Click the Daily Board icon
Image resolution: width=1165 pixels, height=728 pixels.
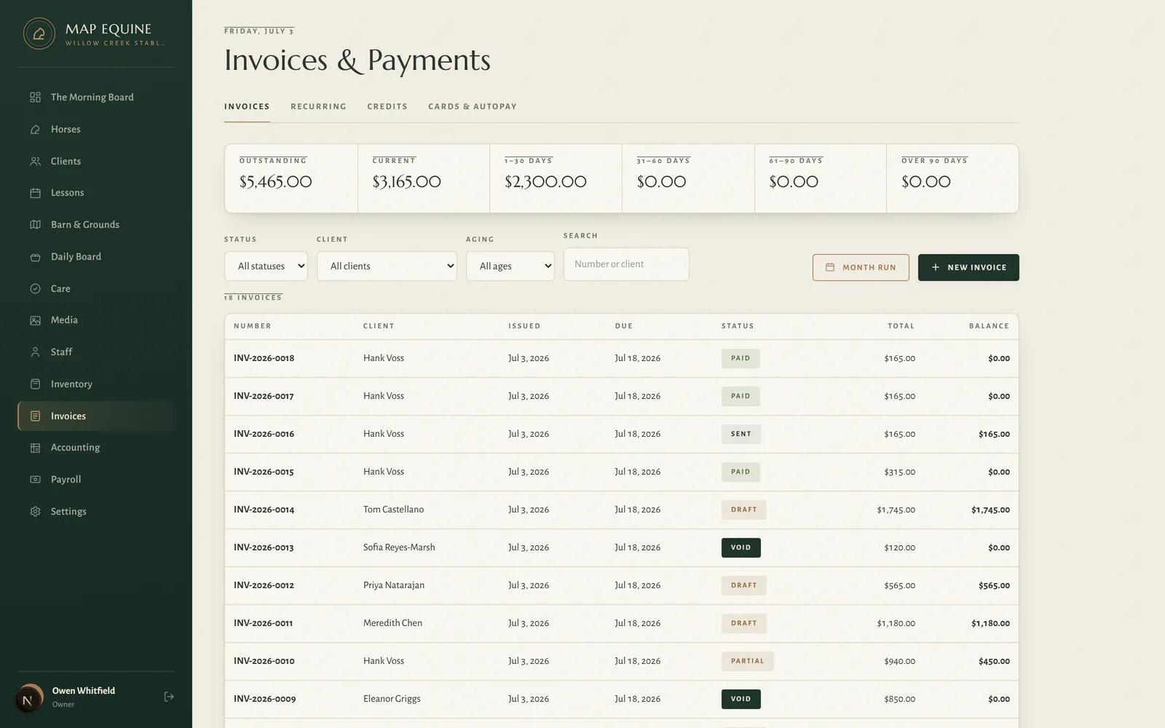pos(35,256)
